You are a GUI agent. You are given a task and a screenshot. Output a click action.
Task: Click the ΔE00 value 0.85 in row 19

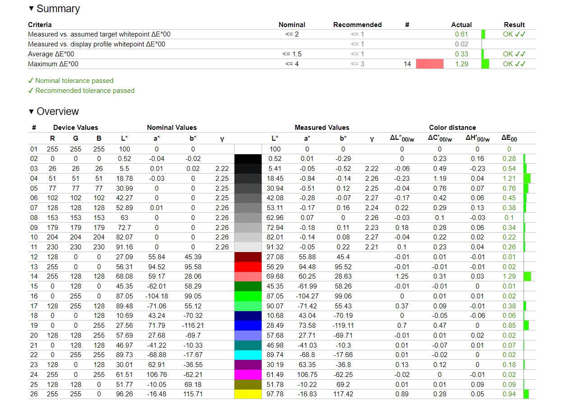(509, 326)
